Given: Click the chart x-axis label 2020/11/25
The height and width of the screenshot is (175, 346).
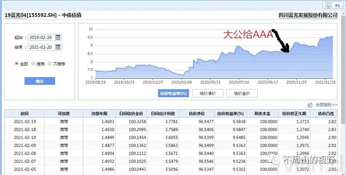Looking at the screenshot, I should tap(296, 82).
